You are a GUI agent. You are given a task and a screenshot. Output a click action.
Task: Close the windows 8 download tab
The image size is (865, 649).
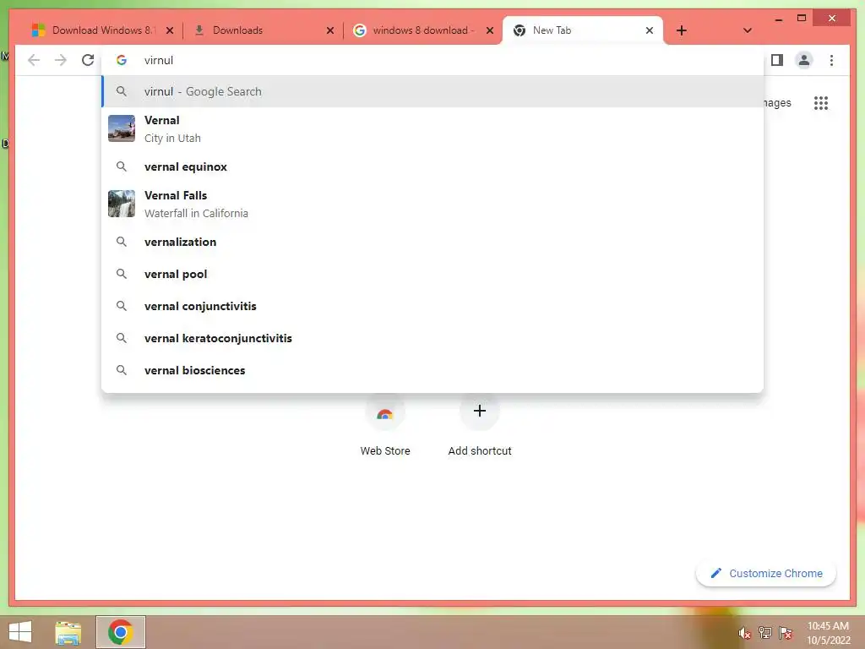(489, 30)
